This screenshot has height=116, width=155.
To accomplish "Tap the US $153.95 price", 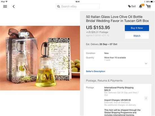I will [98, 27].
